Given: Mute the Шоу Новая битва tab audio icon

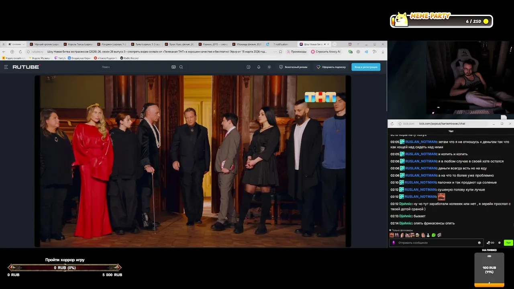Looking at the screenshot, I should point(324,44).
